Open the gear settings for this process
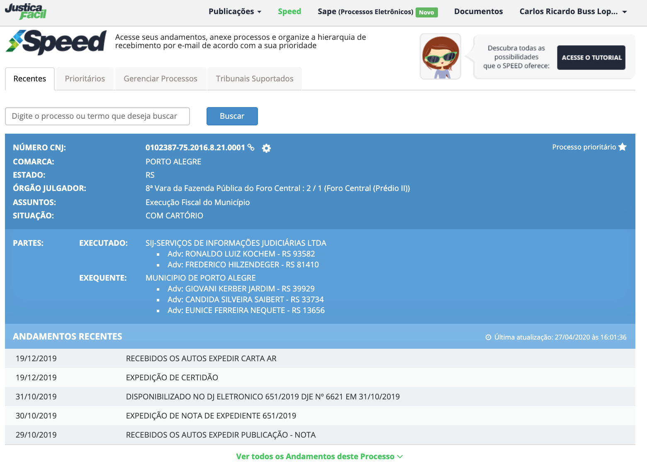 266,148
